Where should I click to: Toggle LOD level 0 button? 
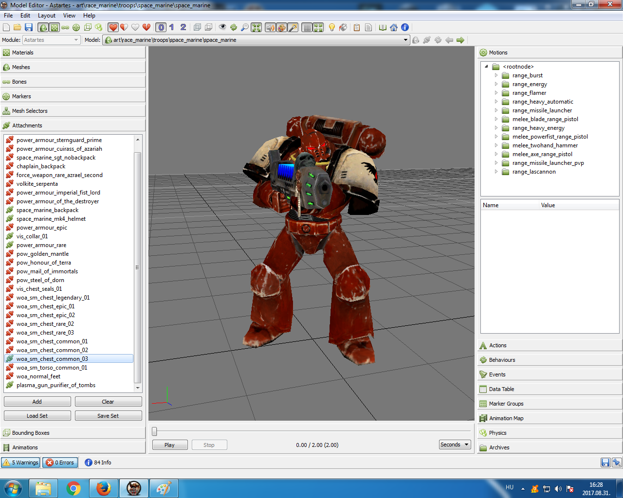point(162,28)
